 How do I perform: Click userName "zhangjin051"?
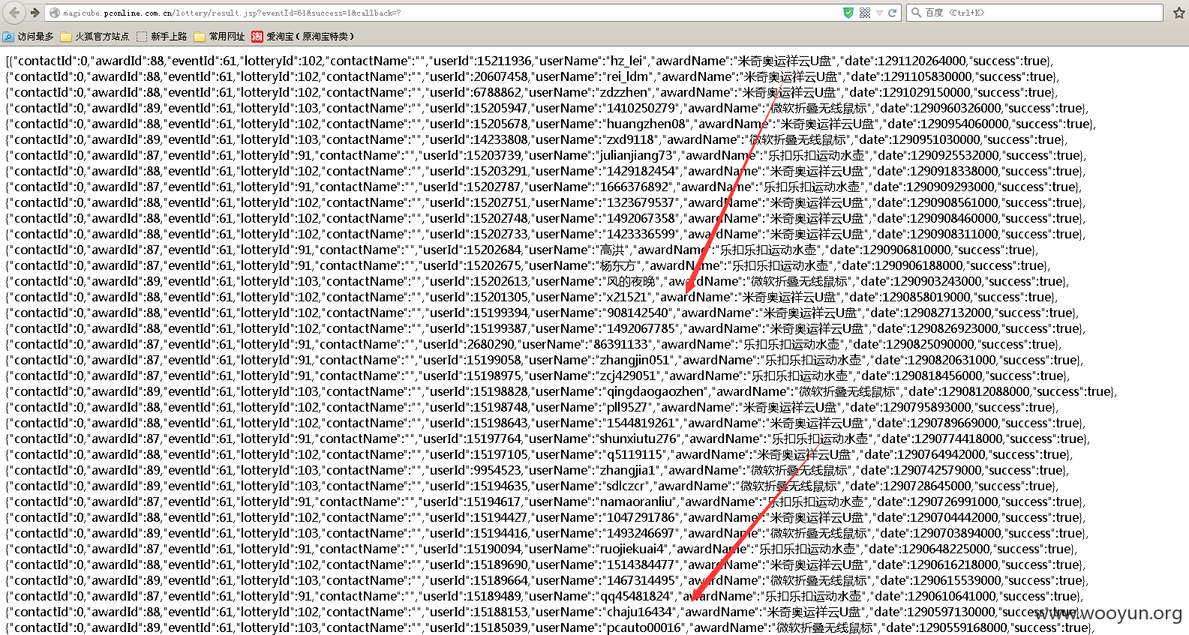tap(635, 360)
